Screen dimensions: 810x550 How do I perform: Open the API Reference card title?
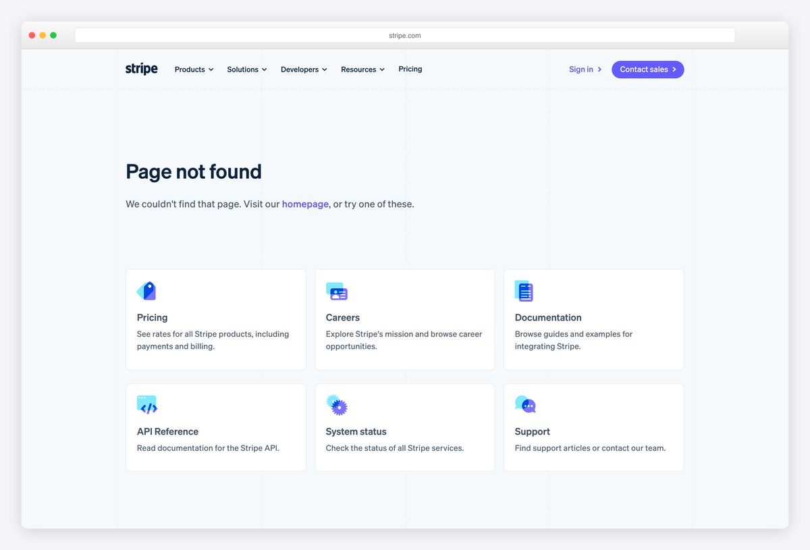pyautogui.click(x=167, y=431)
